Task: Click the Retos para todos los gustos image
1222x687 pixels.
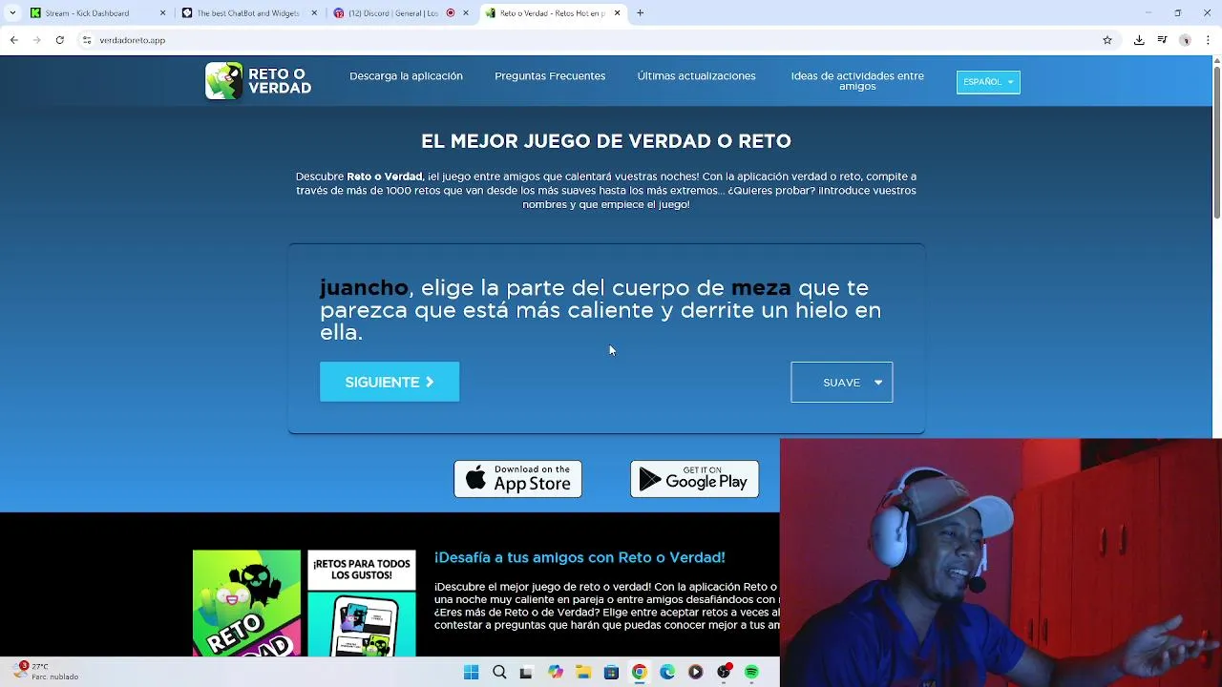Action: coord(362,603)
